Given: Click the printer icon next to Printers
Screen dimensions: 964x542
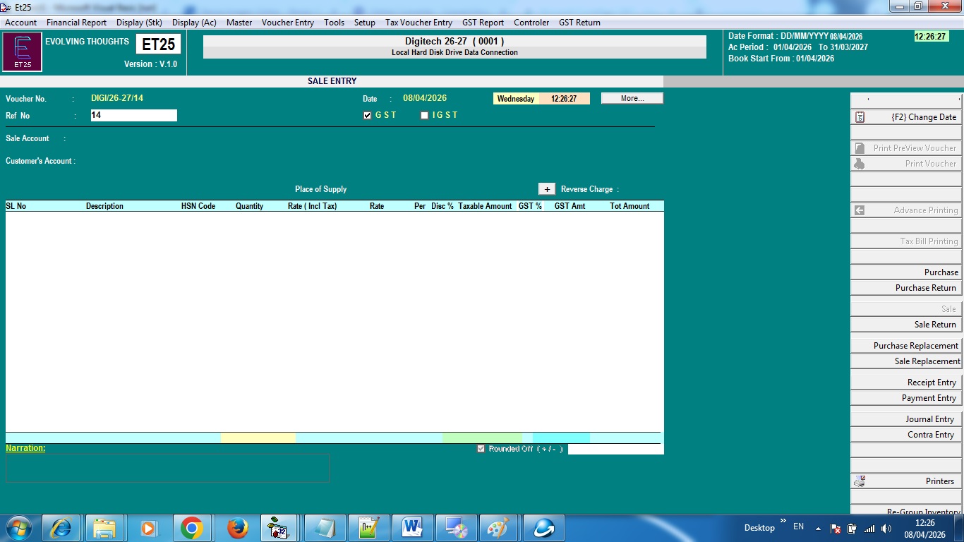Looking at the screenshot, I should point(860,481).
